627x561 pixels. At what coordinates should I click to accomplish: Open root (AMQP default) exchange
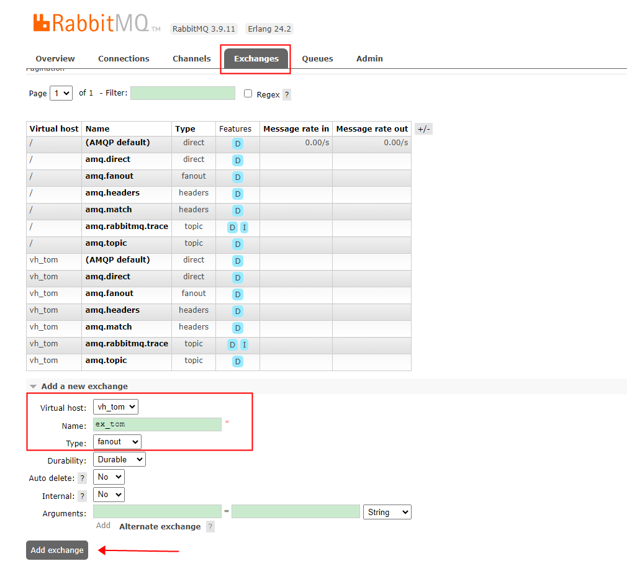coord(117,143)
